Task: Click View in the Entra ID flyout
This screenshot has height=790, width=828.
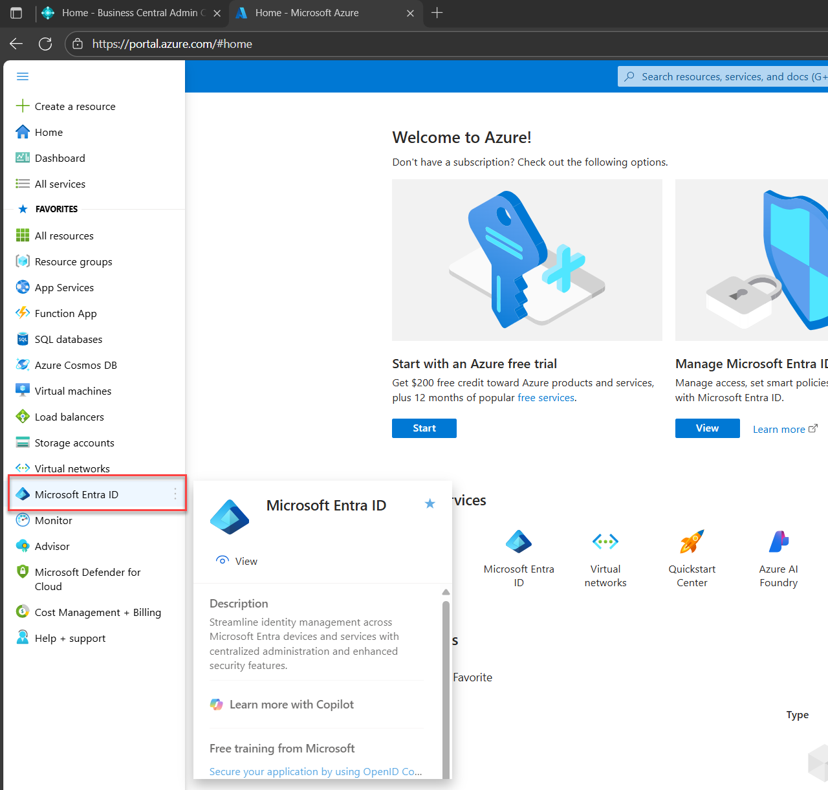Action: (x=237, y=561)
